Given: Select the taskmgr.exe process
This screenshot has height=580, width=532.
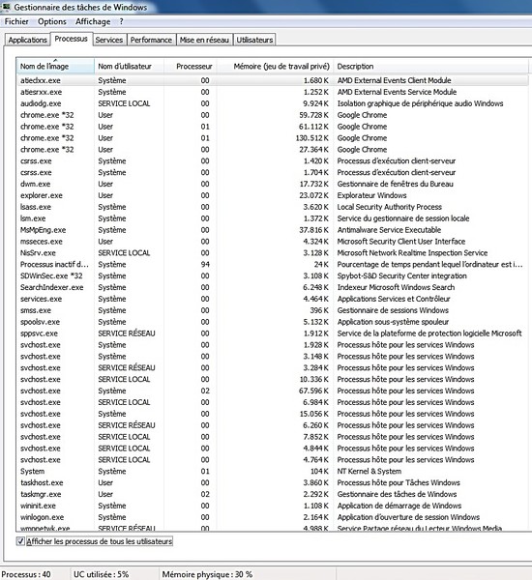Looking at the screenshot, I should pos(273,494).
